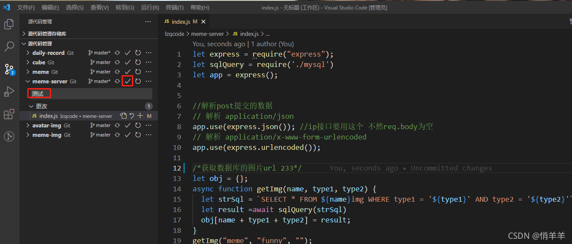
Task: Open the Source Control view with badge 2
Action: coord(9,69)
